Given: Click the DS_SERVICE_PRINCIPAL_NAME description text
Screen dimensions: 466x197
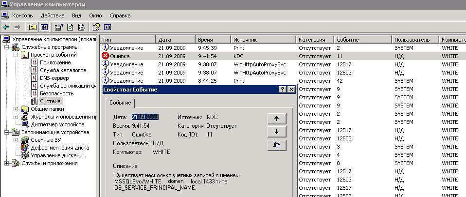Looking at the screenshot, I should [x=155, y=187].
